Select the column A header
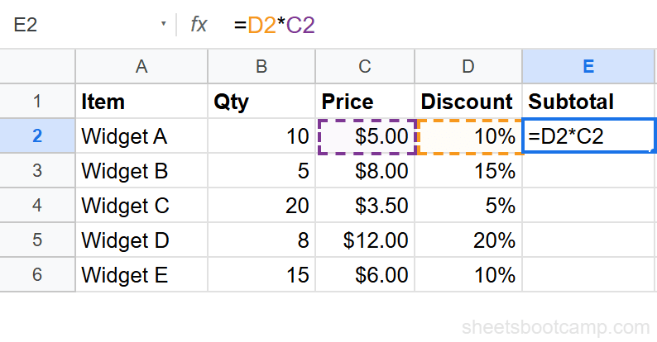The width and height of the screenshot is (657, 342). click(x=141, y=66)
